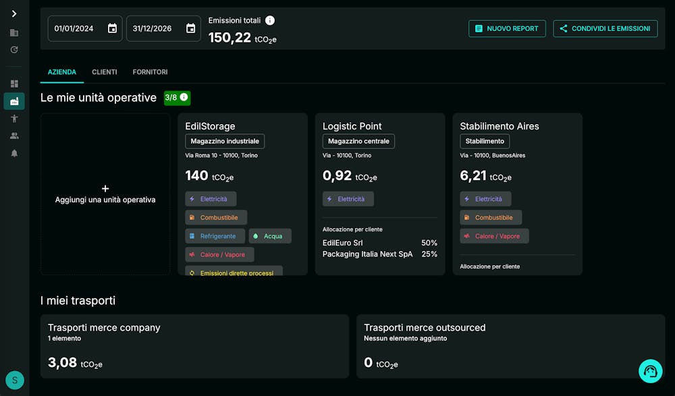Switch to the CLIENTI tab
Screen dimensions: 675x396
(x=105, y=72)
